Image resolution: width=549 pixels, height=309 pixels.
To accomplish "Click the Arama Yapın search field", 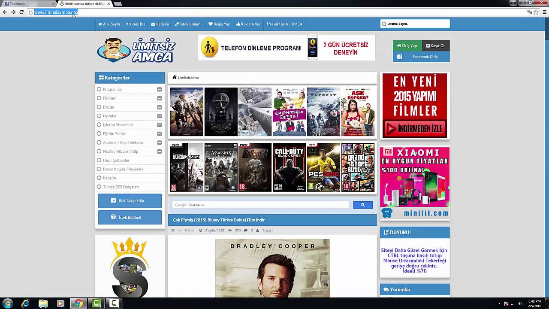I will click(415, 24).
